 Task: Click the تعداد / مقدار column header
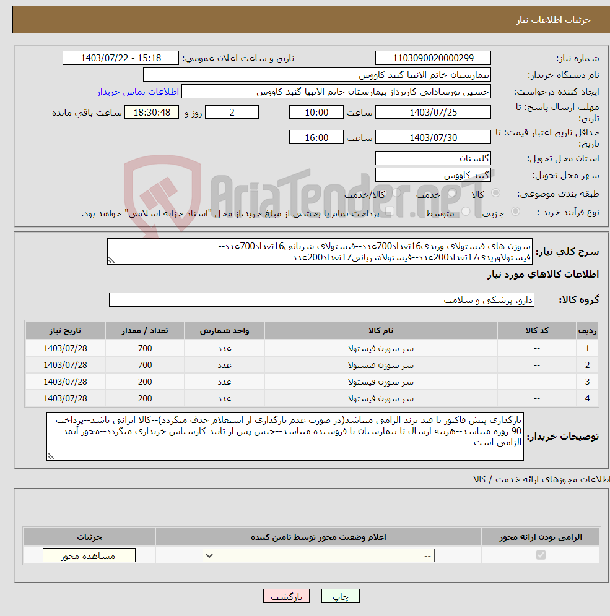(x=145, y=330)
